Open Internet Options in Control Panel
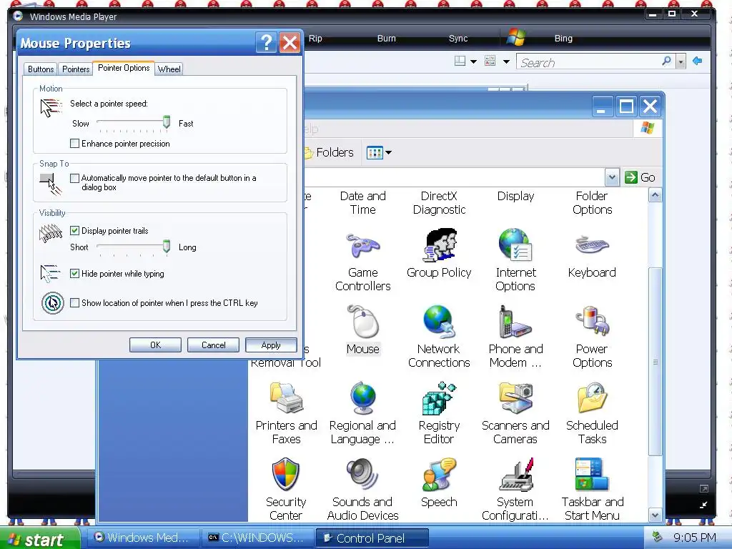 [515, 244]
